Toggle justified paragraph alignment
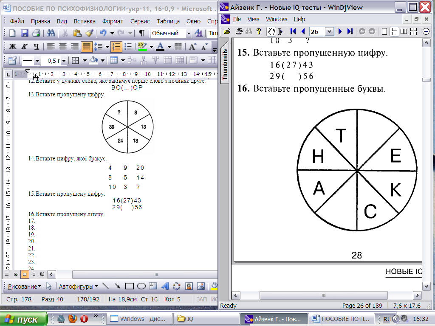Screen dimensions: 435x326 [x=86, y=47]
